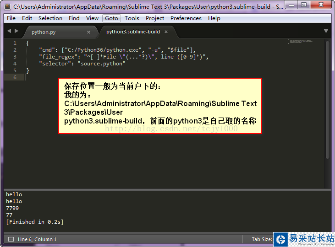Viewport: 335px width, 247px height.
Task: Click the "$file" string in line 2
Action: click(179, 50)
